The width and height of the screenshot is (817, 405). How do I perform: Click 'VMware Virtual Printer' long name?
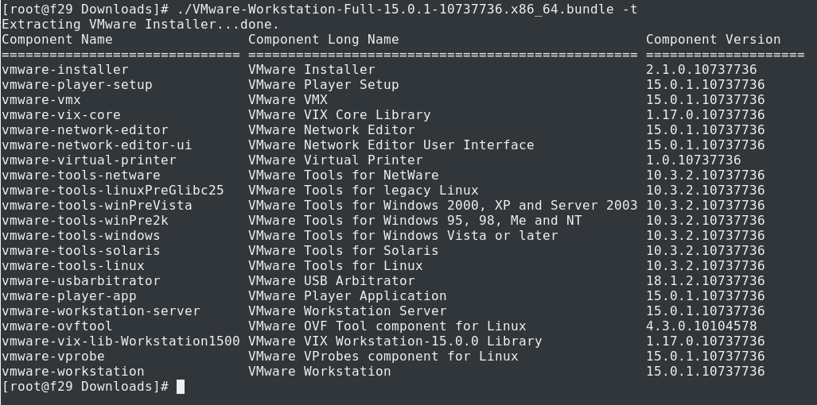tap(335, 160)
